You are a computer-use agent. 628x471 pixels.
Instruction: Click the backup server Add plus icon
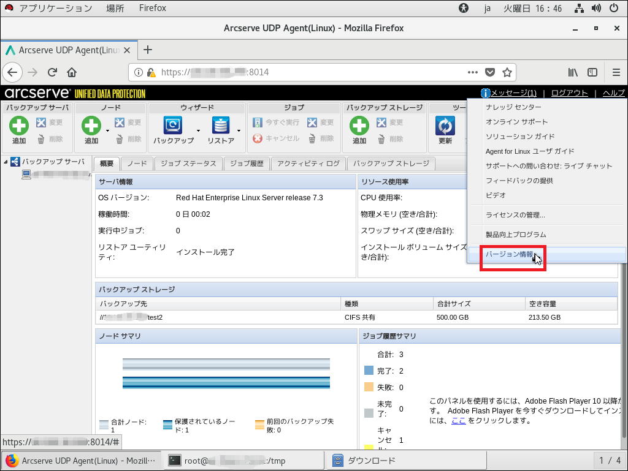pyautogui.click(x=19, y=126)
